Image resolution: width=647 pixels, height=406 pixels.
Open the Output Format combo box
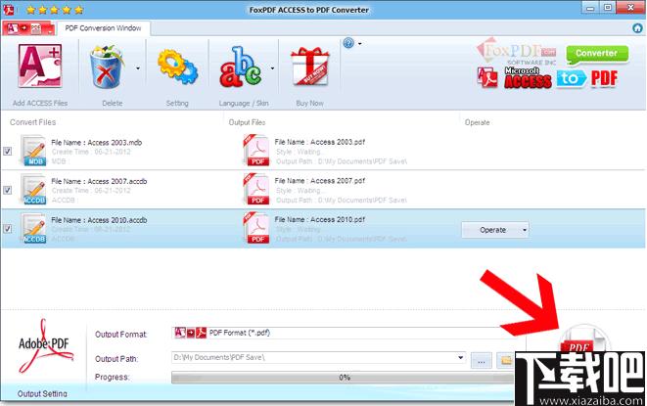(343, 333)
